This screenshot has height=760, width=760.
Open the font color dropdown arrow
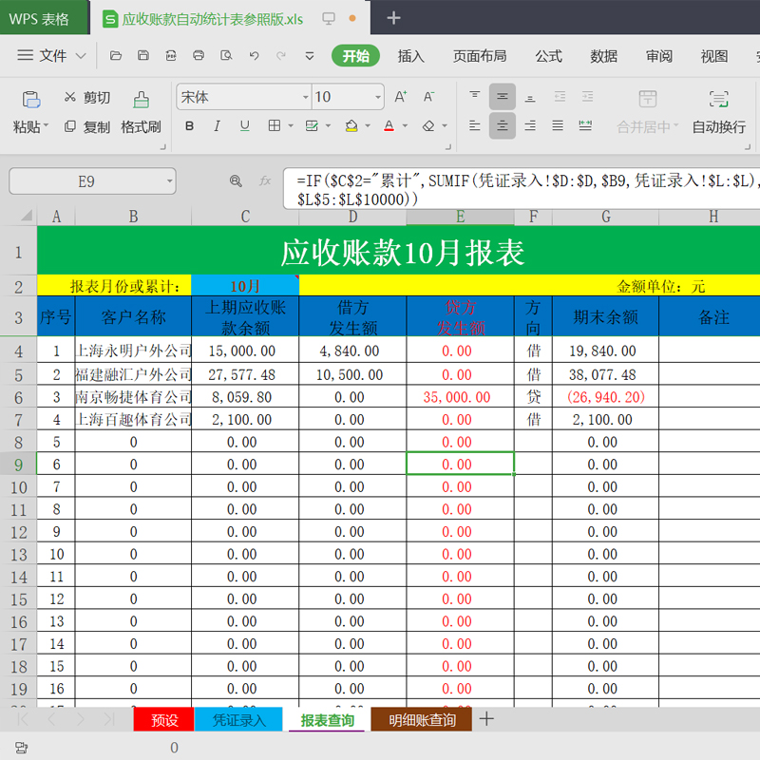click(x=405, y=126)
